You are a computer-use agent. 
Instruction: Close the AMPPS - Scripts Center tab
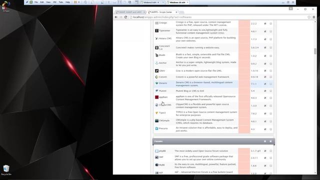point(176,12)
